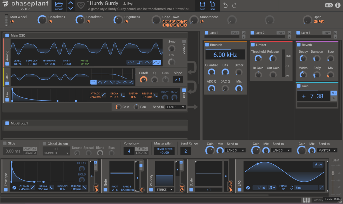Click the gamepad icon in top right
The width and height of the screenshot is (343, 204).
point(328,5)
